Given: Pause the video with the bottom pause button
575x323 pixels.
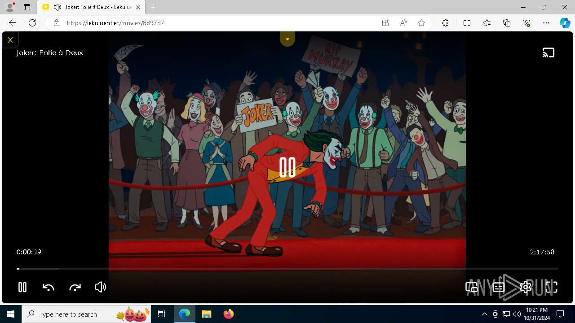Looking at the screenshot, I should pyautogui.click(x=22, y=287).
